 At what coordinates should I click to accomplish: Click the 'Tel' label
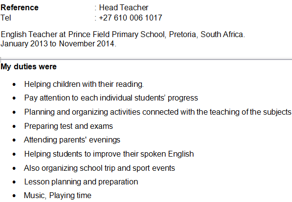tap(6, 18)
